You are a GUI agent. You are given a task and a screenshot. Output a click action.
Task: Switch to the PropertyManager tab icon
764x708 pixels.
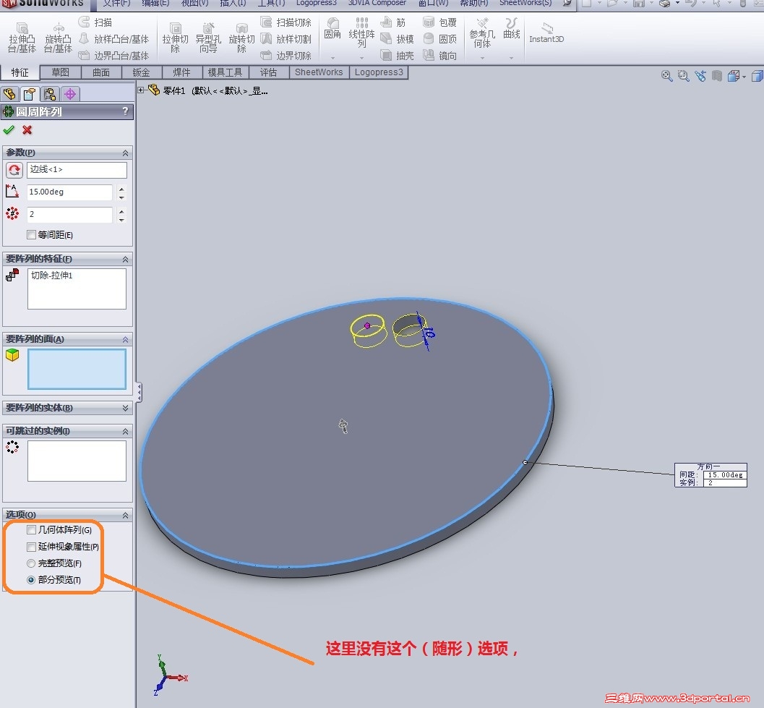(29, 93)
